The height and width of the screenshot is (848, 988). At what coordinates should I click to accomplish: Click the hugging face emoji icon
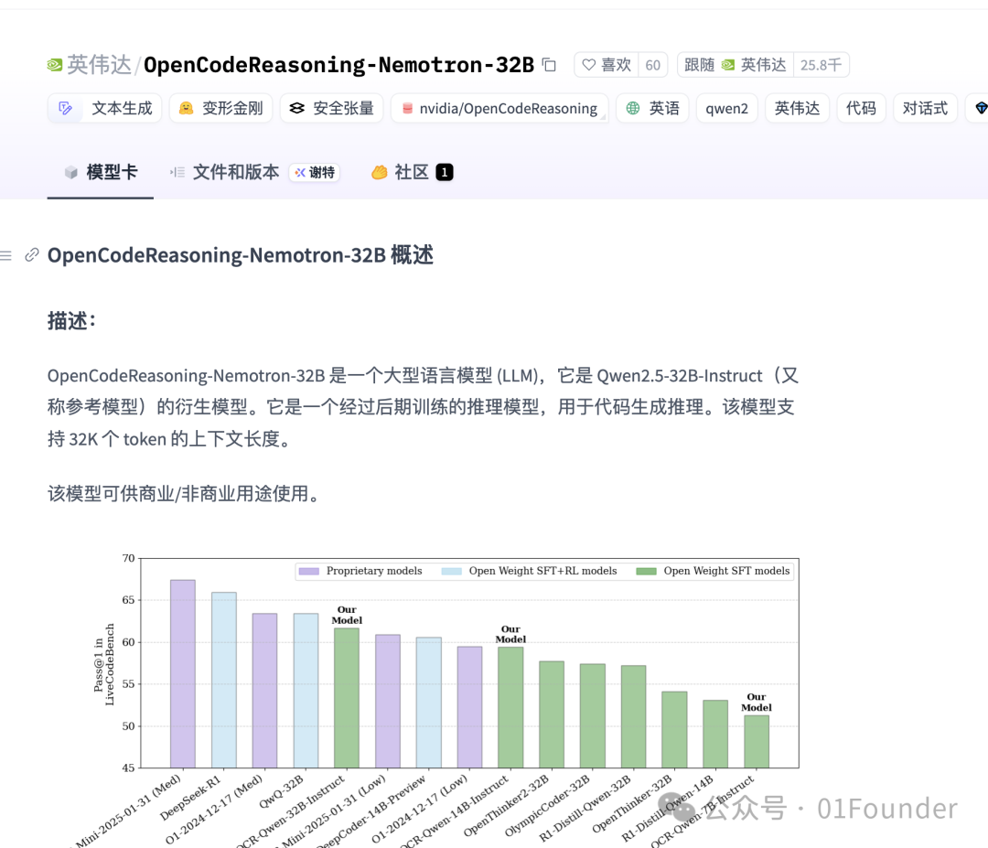pyautogui.click(x=186, y=108)
